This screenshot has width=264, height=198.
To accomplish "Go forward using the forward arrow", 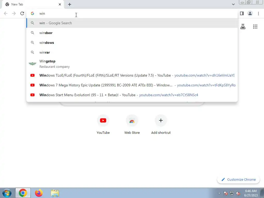I will point(14,13).
